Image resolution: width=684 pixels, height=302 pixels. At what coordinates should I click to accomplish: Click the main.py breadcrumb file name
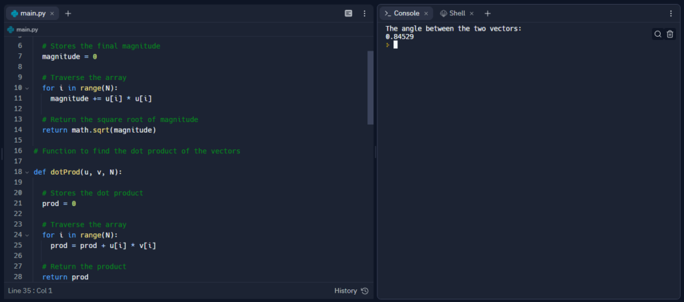tap(27, 29)
